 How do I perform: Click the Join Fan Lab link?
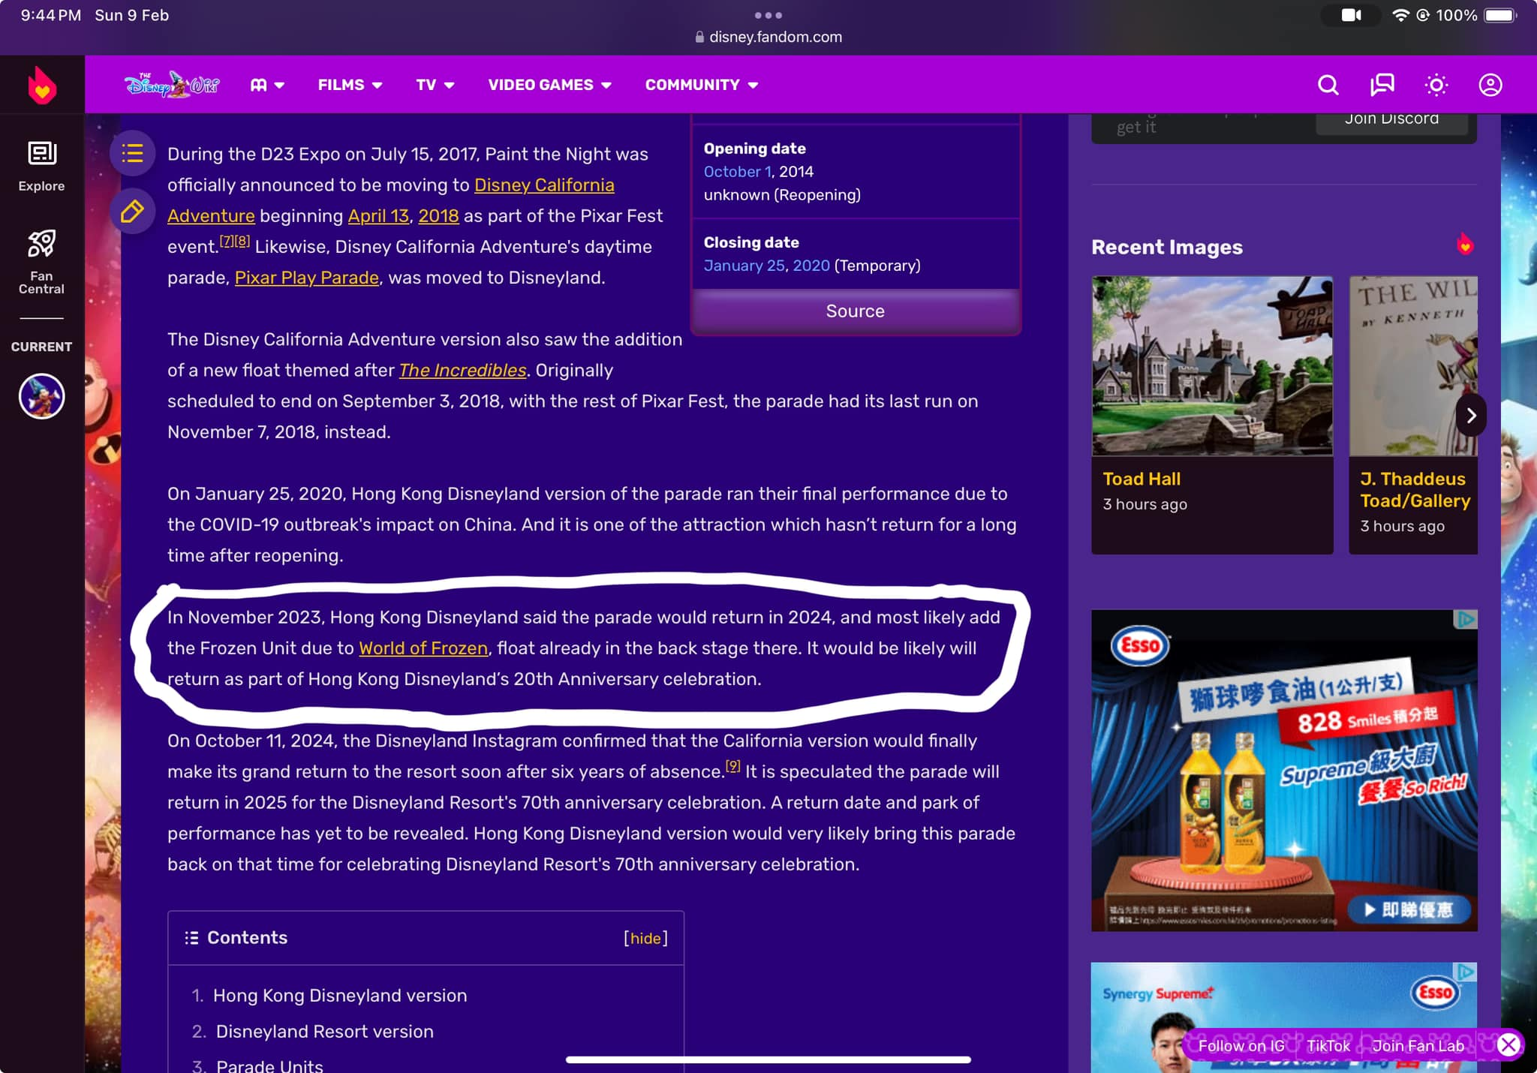click(x=1418, y=1045)
